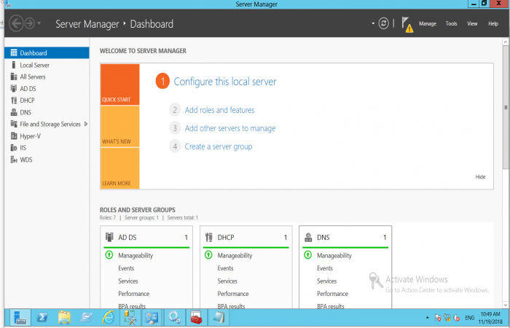This screenshot has width=510, height=328.
Task: Click the ENG language indicator
Action: point(469,318)
